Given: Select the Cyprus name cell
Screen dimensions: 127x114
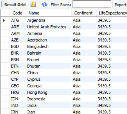Looking at the screenshot, I should 49,79.
